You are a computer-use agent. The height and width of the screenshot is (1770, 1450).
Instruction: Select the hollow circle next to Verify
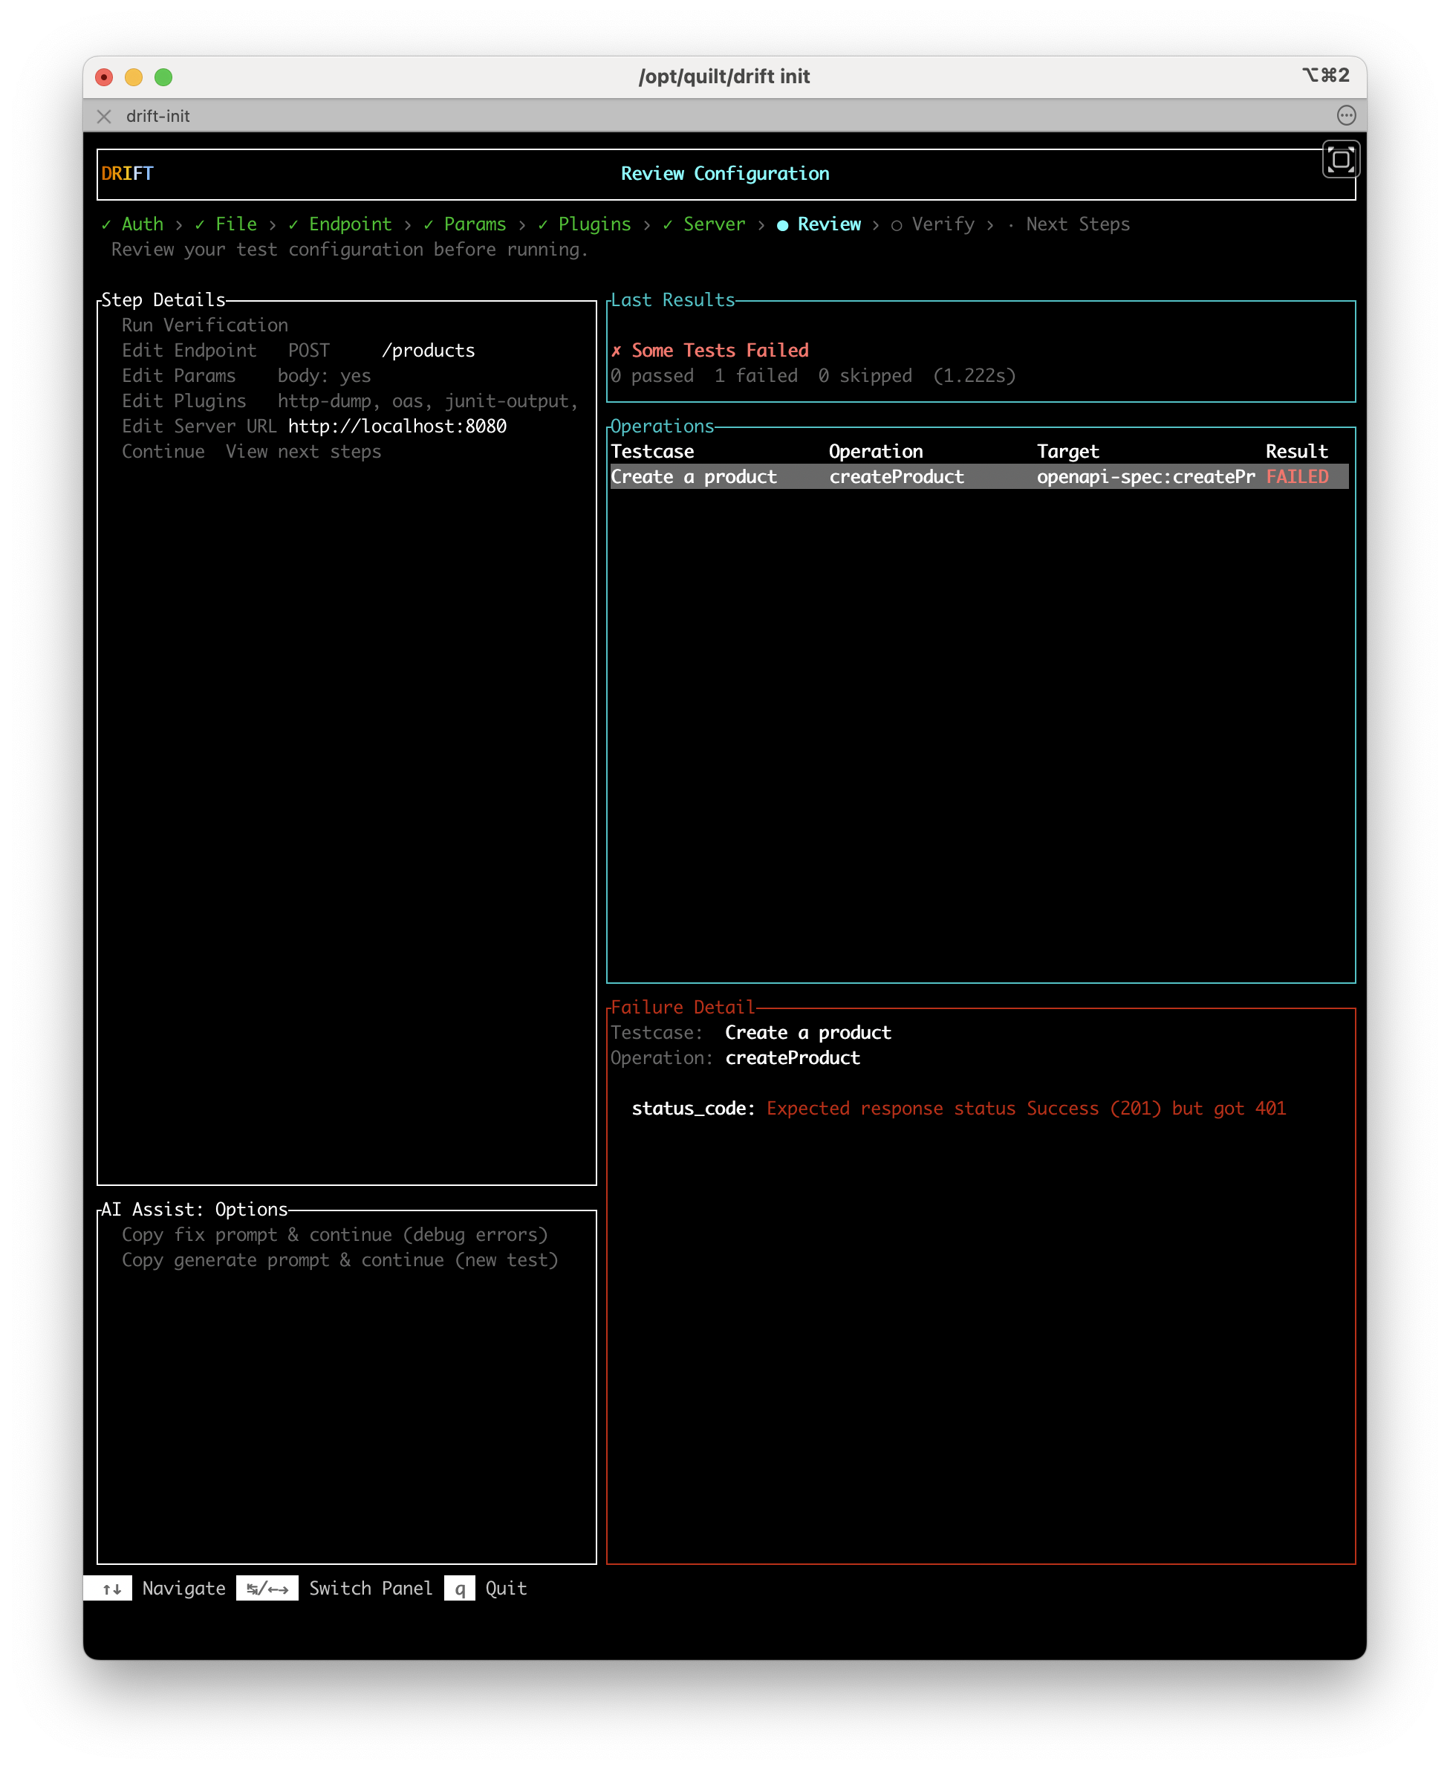897,224
